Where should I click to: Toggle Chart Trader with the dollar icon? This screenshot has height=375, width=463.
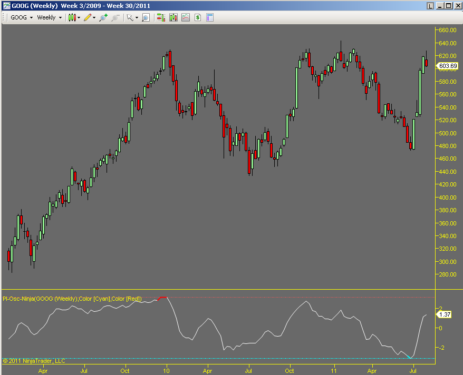point(197,17)
